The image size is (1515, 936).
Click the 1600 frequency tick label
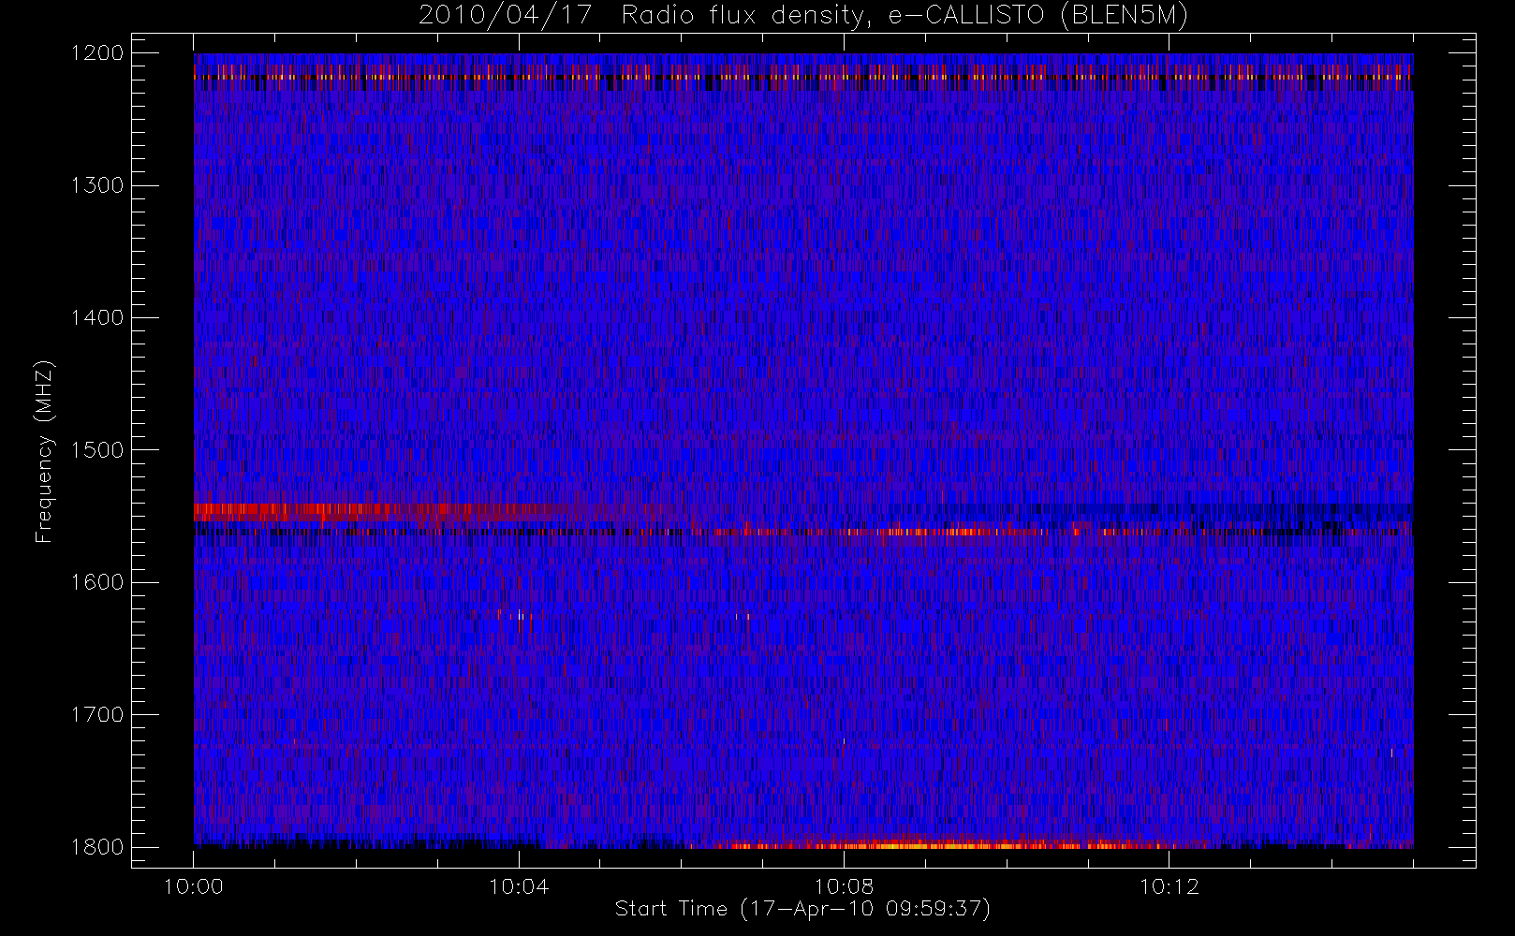click(97, 582)
